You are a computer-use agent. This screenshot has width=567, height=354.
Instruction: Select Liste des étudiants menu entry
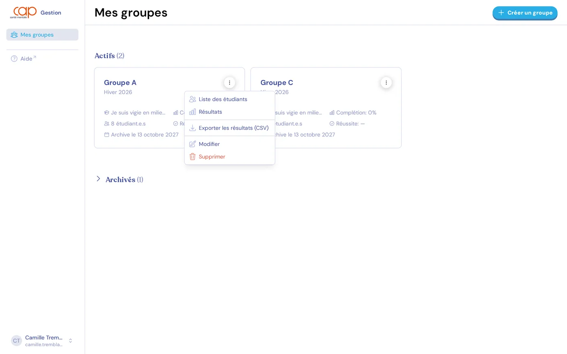tap(230, 99)
